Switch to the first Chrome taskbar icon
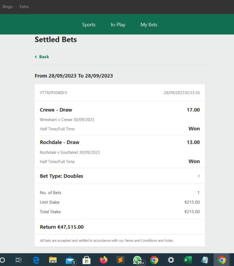The image size is (234, 266). 154,260
